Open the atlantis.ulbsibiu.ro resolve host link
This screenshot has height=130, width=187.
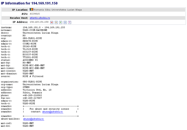coord(42,18)
